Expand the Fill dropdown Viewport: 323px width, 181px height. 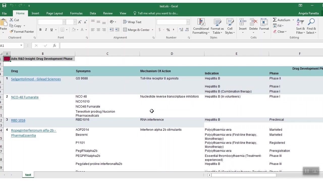click(x=283, y=26)
